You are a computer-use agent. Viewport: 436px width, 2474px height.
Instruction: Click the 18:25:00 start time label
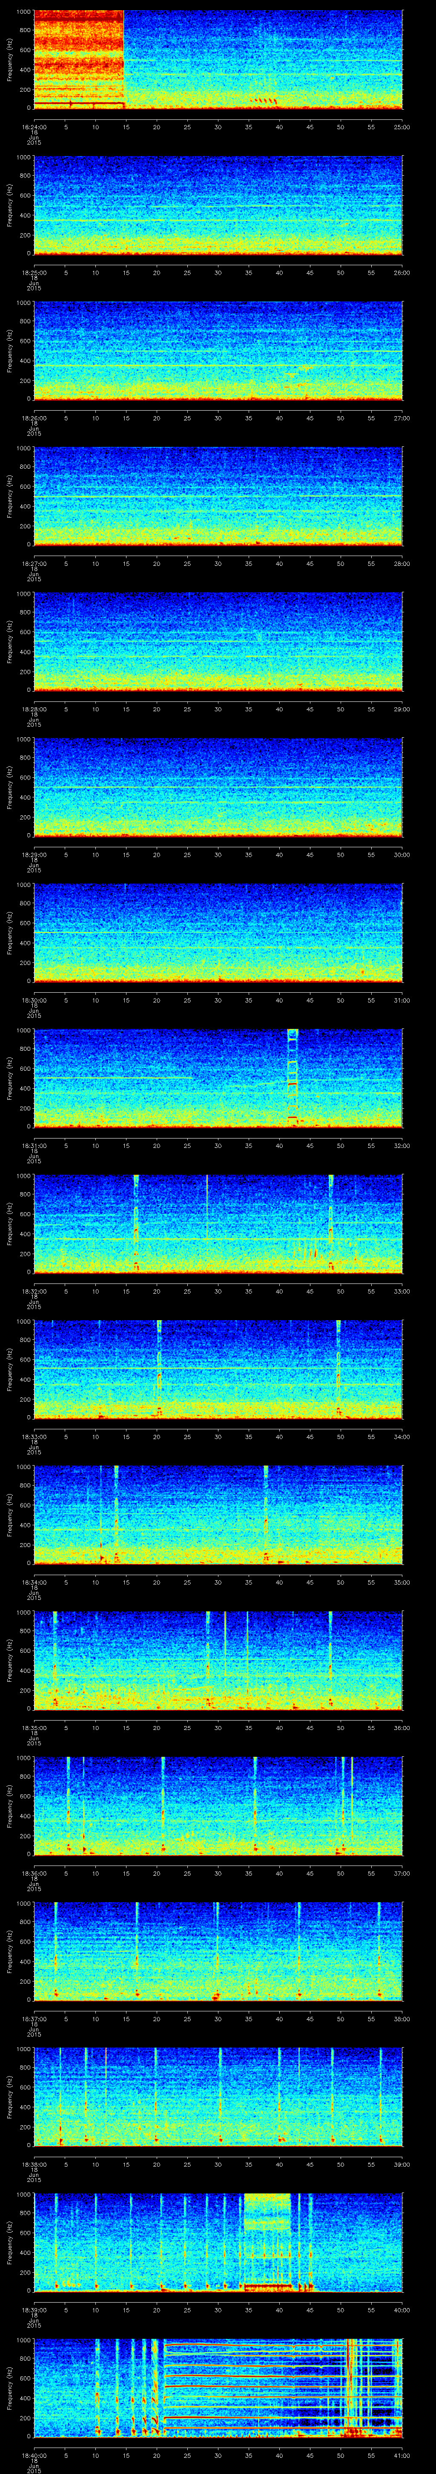tap(34, 273)
